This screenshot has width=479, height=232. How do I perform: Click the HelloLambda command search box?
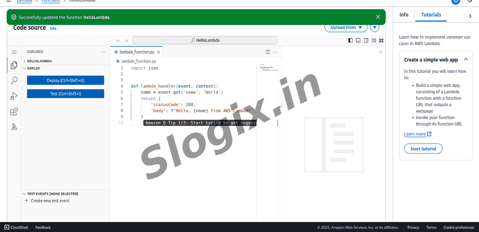(204, 41)
